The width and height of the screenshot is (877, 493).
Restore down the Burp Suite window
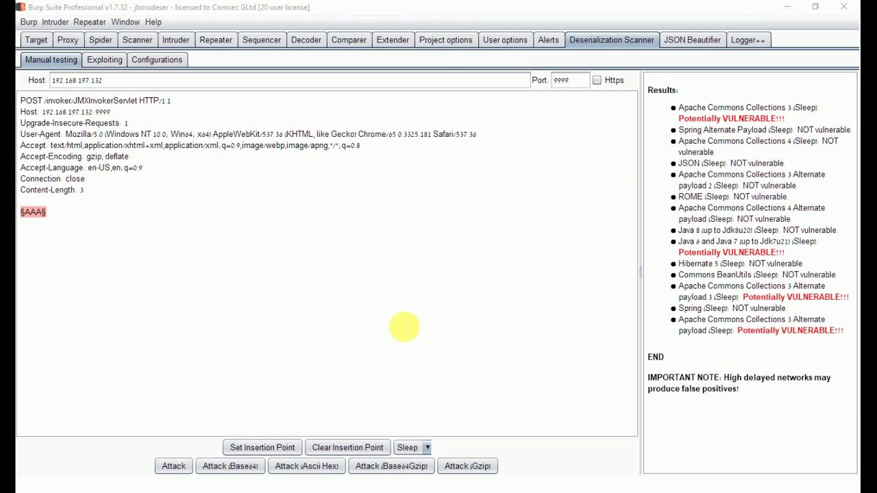point(815,7)
